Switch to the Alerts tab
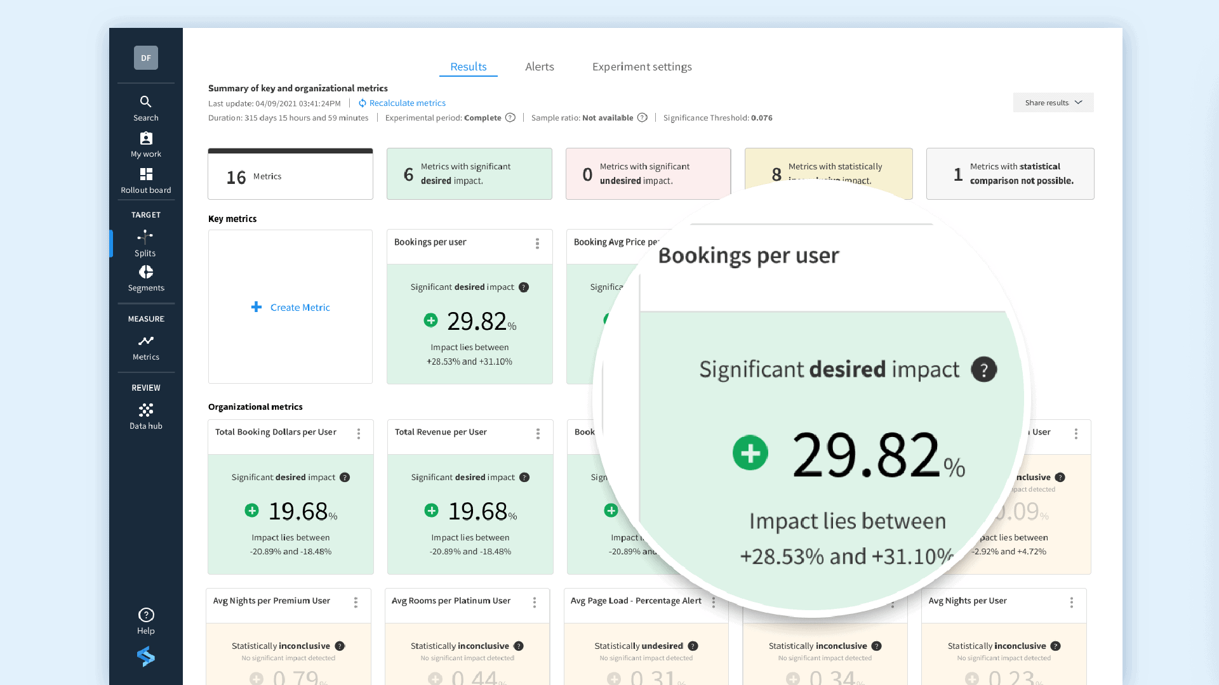The height and width of the screenshot is (685, 1219). [539, 67]
